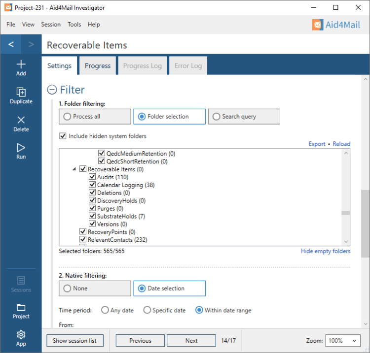
Task: Open the Help menu
Action: coord(94,25)
